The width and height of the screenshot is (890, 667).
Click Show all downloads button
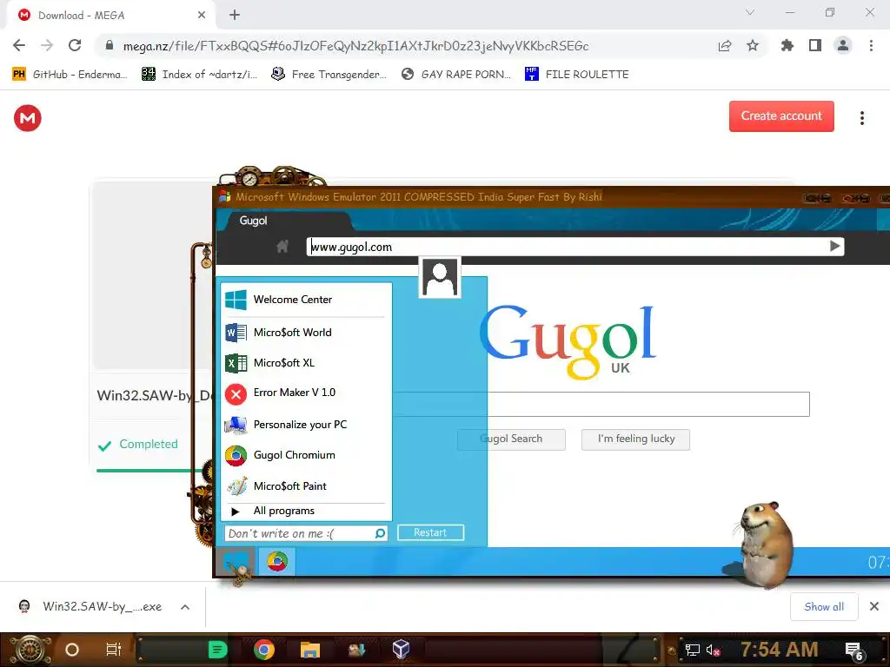(x=824, y=607)
